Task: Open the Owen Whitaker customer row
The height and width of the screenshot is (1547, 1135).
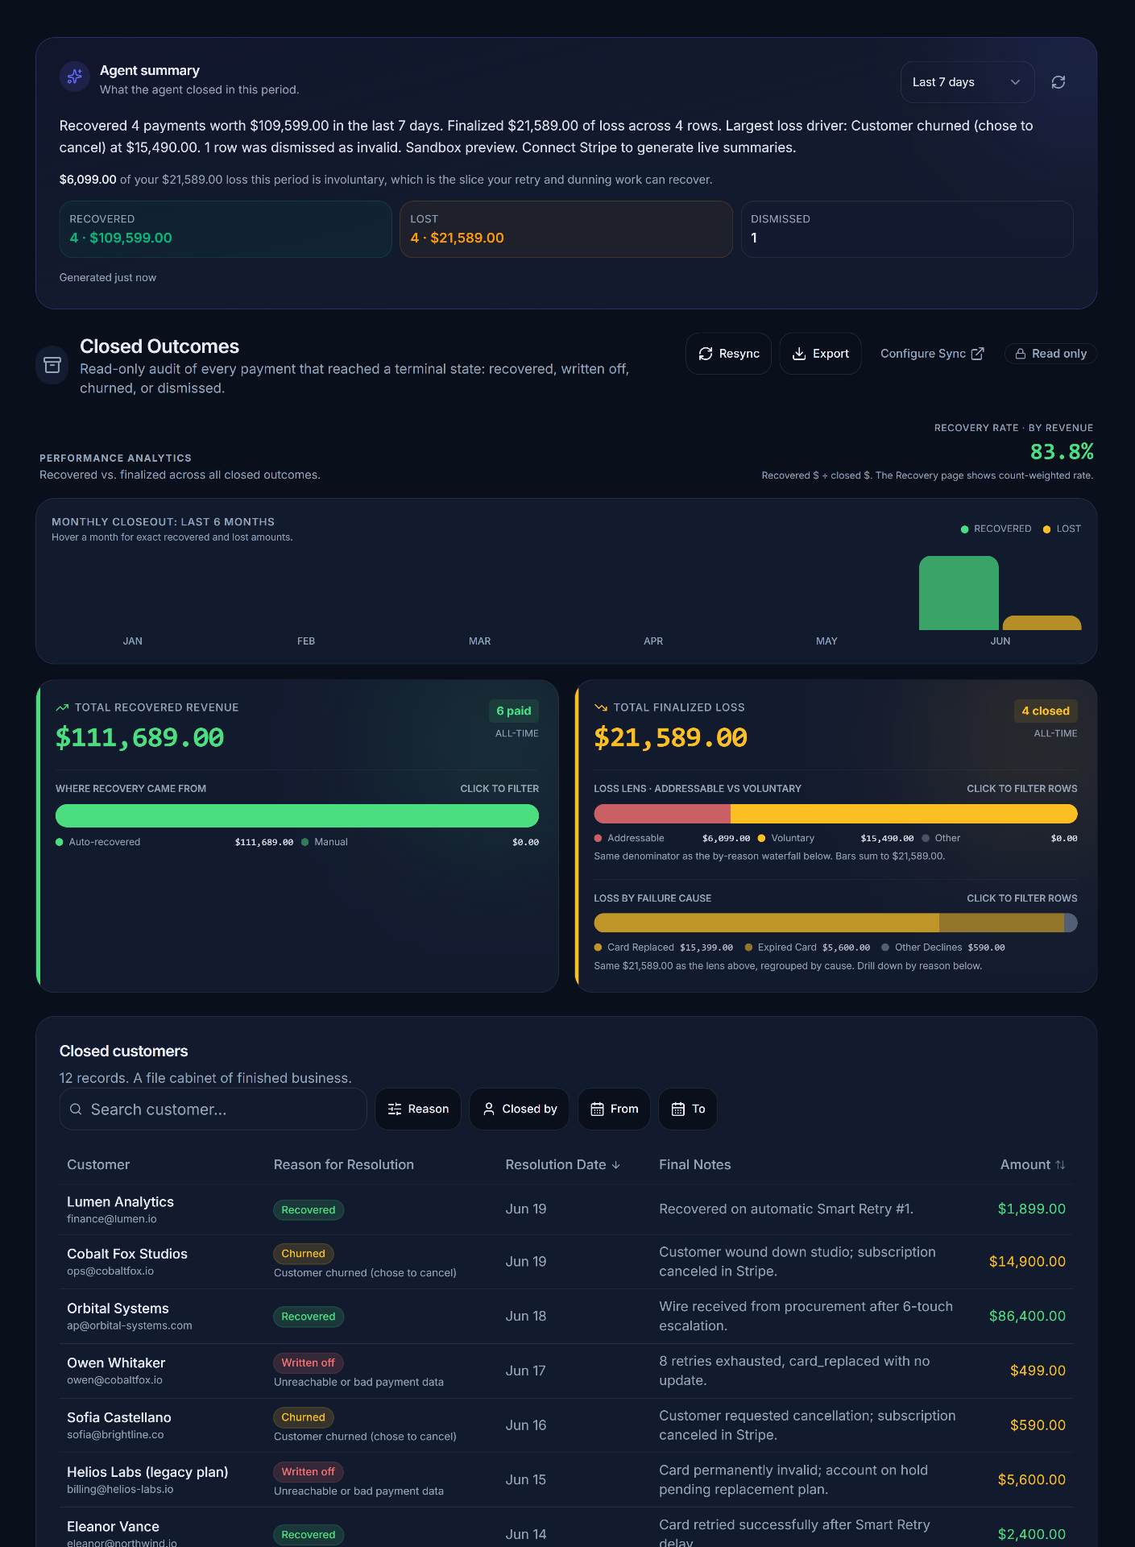Action: [566, 1371]
